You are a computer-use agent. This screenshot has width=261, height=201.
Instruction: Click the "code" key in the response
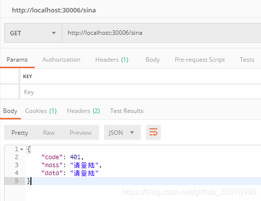pyautogui.click(x=52, y=157)
